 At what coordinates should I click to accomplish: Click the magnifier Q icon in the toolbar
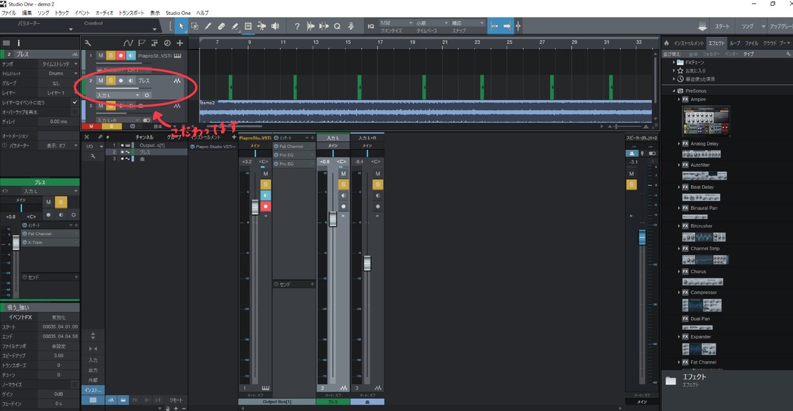click(x=337, y=26)
